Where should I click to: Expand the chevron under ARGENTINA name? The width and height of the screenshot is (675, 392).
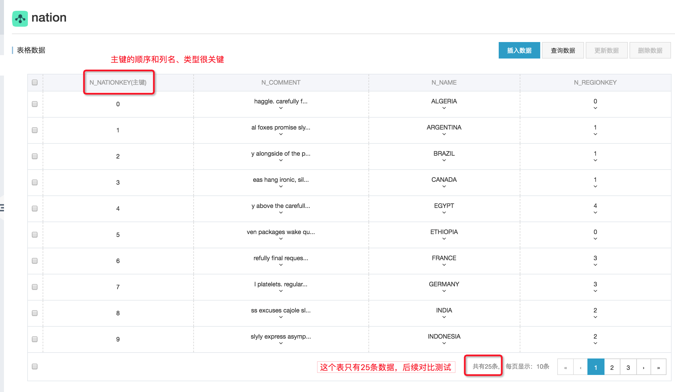point(444,134)
